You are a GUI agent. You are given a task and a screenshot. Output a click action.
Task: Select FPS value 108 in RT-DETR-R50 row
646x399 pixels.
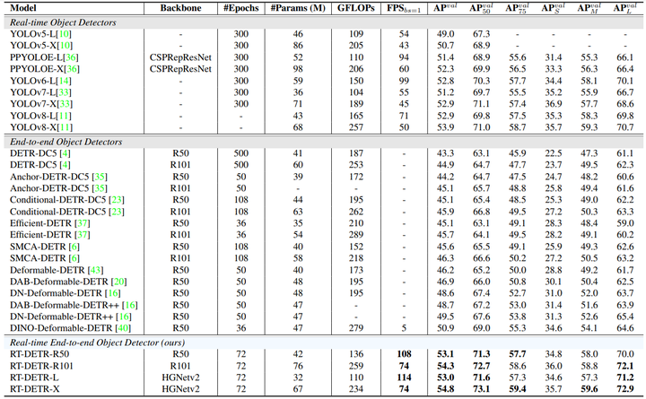[404, 354]
